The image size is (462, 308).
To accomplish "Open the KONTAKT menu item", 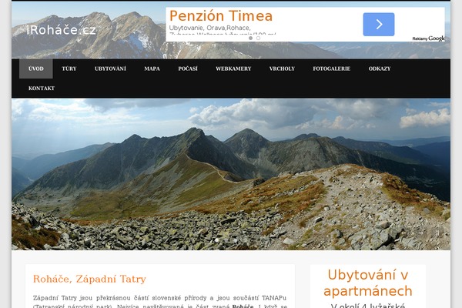I will 42,88.
